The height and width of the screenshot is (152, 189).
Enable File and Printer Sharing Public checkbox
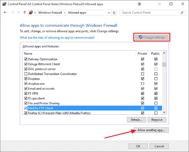(156, 103)
